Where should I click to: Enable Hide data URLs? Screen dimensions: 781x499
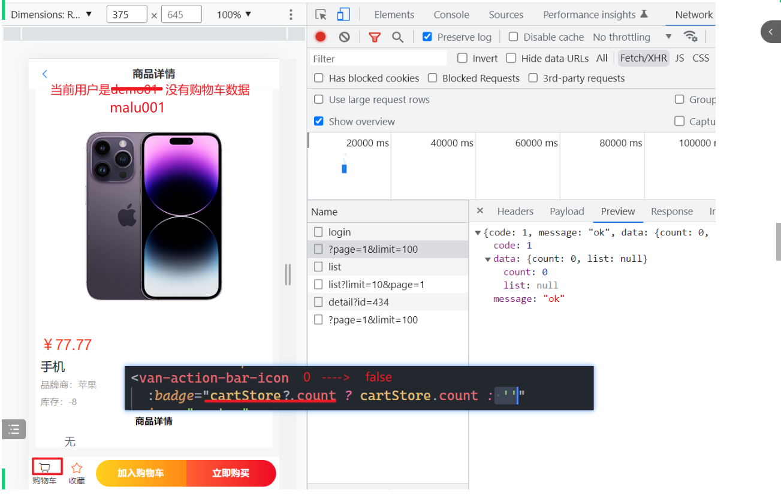click(x=511, y=58)
